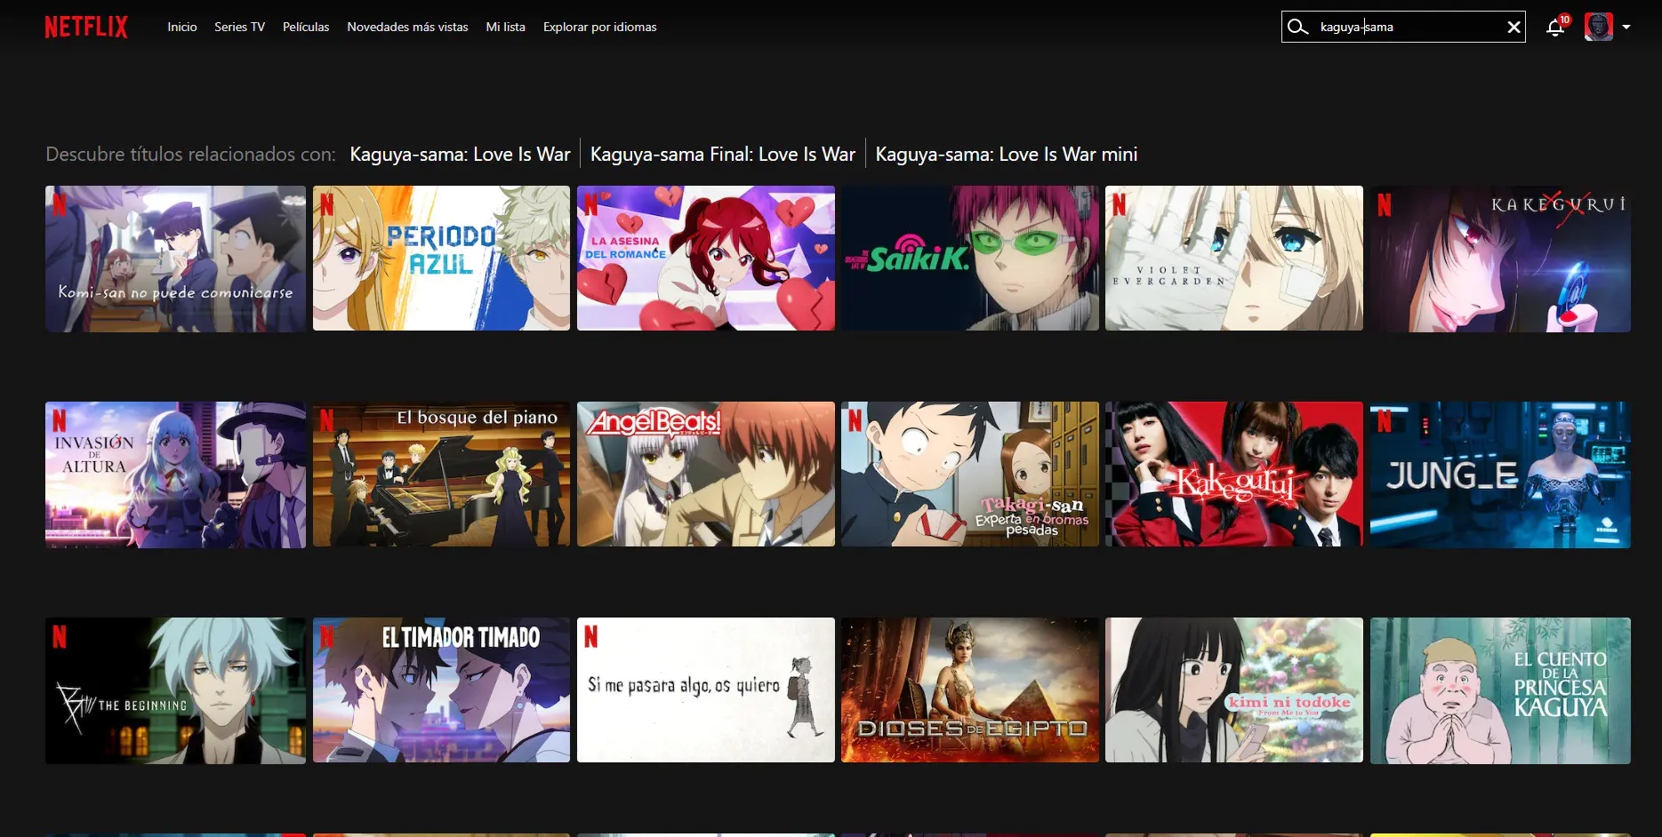Open Komi-san no puede comunicarse
This screenshot has height=837, width=1662.
pos(175,259)
